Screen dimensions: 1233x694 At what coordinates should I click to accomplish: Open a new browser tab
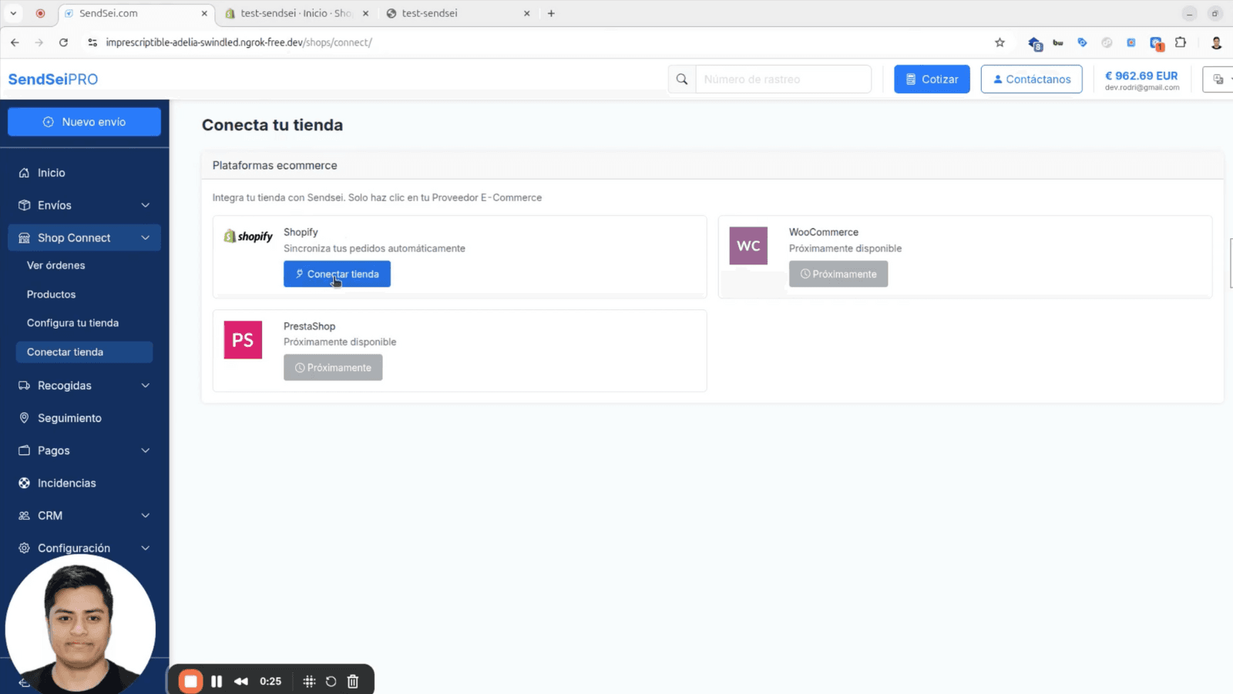pos(551,13)
